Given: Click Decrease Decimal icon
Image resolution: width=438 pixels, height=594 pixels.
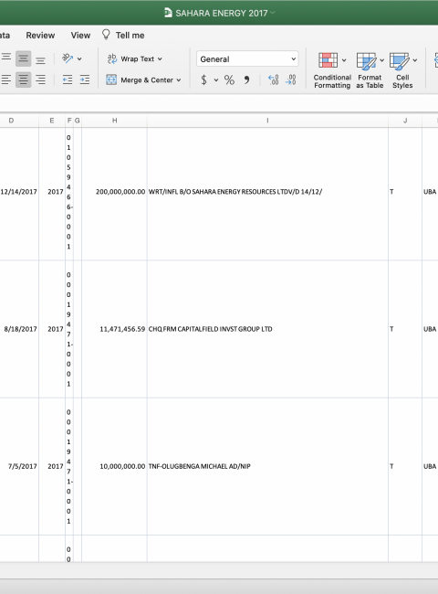Looking at the screenshot, I should tap(291, 80).
